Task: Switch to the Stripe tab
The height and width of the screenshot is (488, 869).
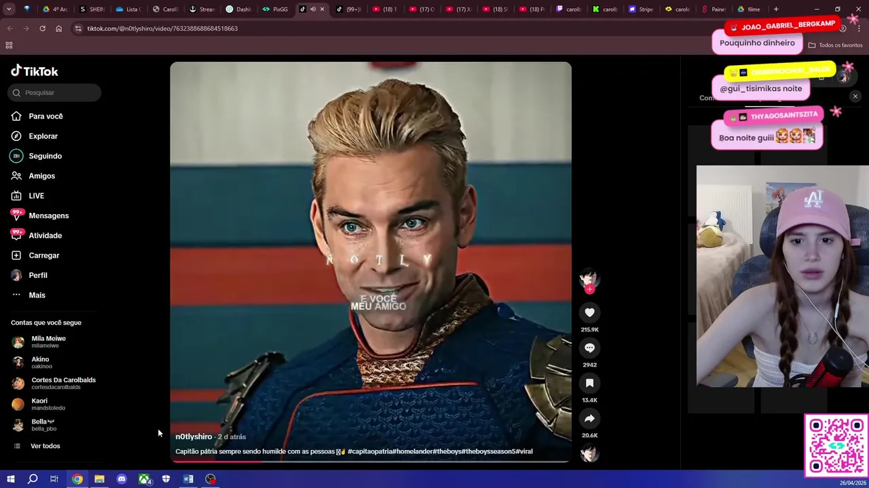Action: point(640,9)
